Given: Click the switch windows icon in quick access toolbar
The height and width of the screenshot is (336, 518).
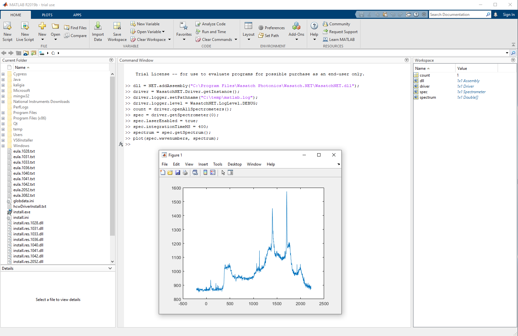Looking at the screenshot, I should [408, 14].
